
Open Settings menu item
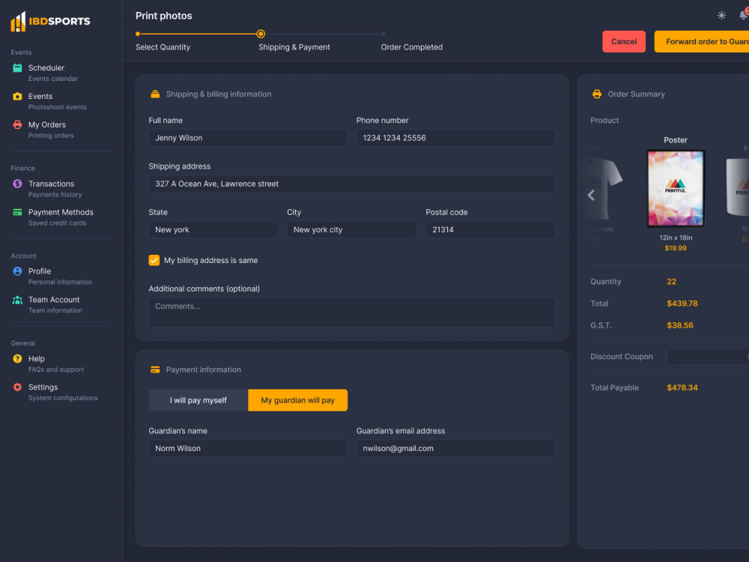coord(61,392)
